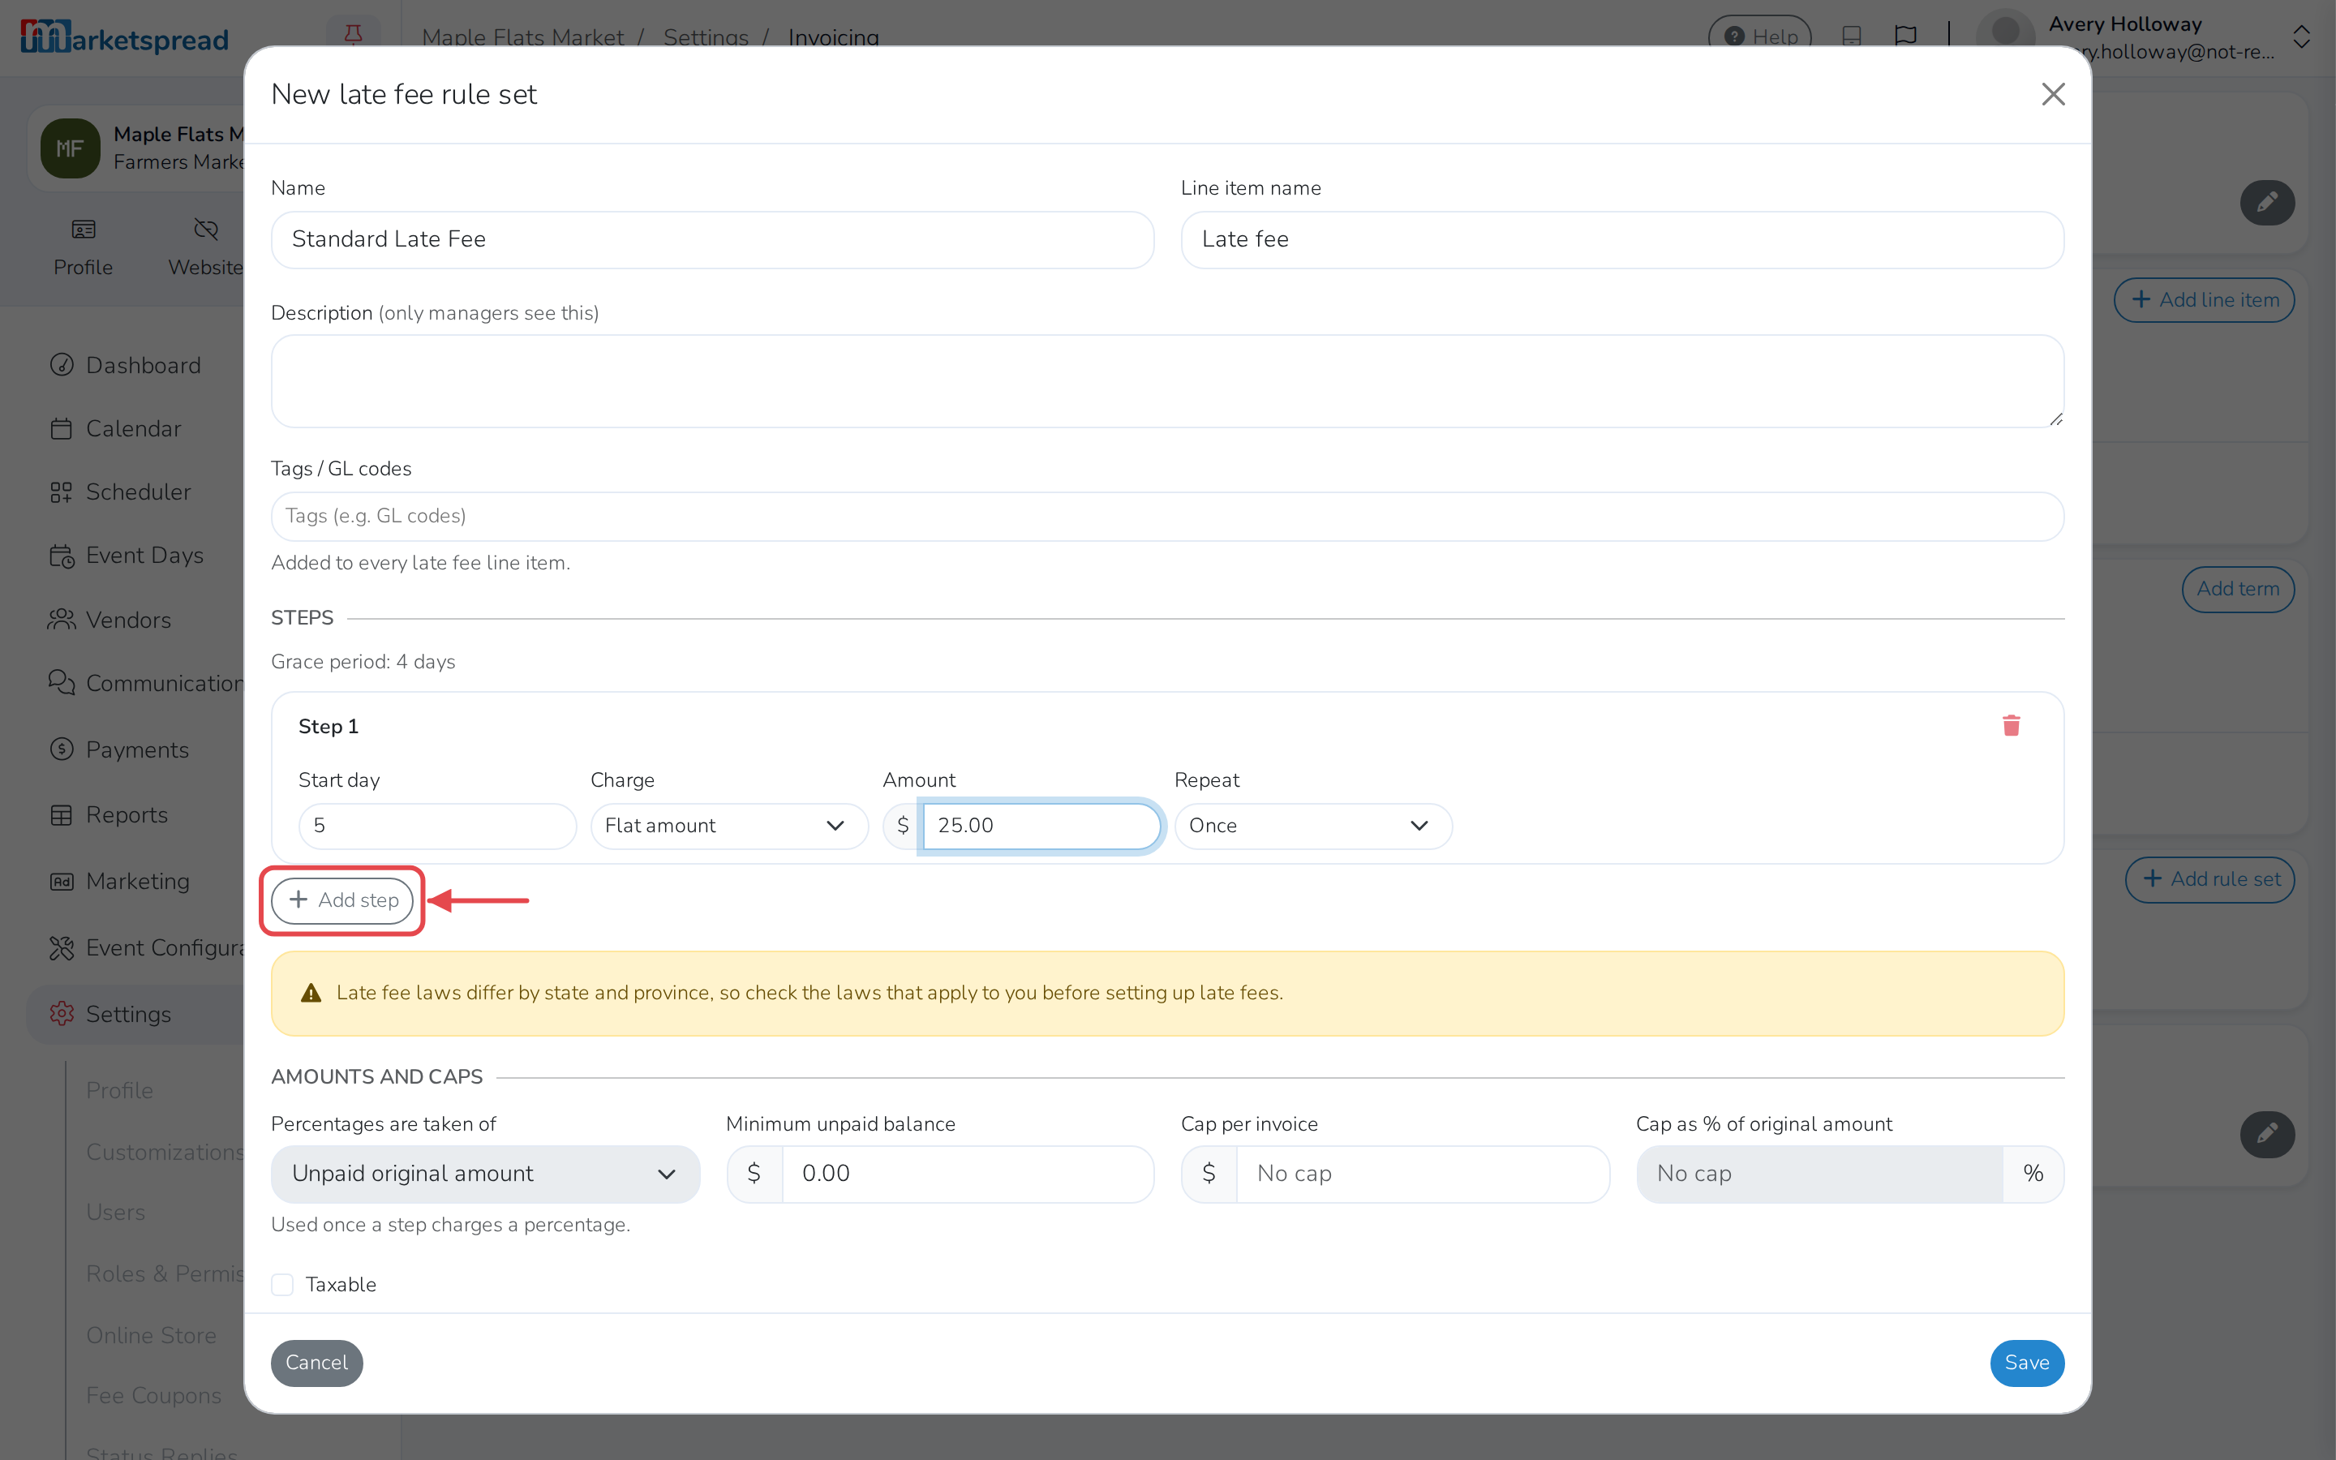2336x1460 pixels.
Task: Open the Profile card icon
Action: tap(83, 230)
